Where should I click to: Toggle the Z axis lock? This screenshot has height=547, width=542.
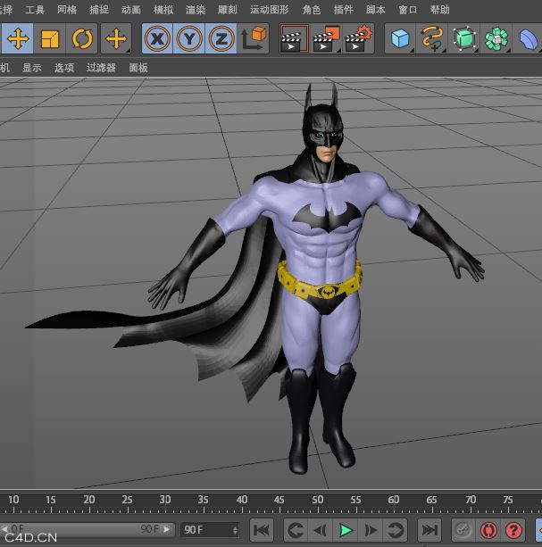point(221,38)
